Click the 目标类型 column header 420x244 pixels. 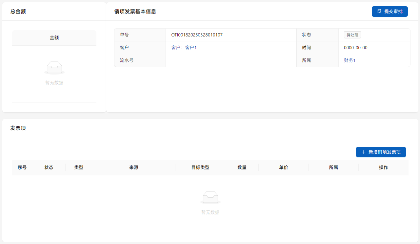[x=200, y=167]
